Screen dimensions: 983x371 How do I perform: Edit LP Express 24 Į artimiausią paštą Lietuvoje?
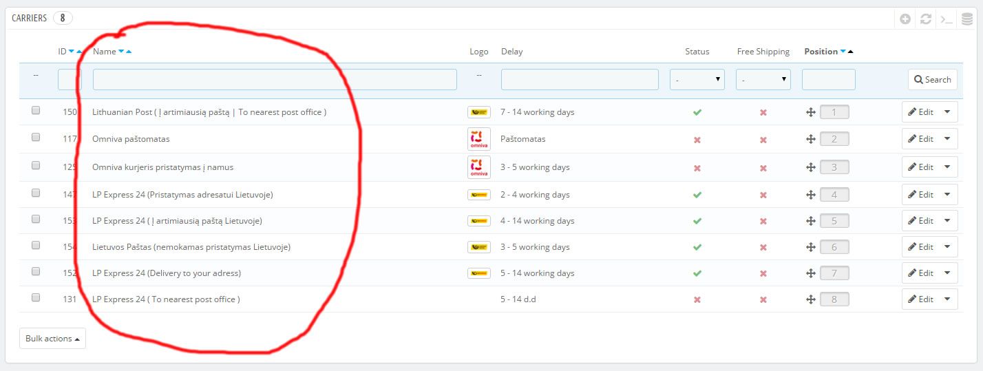[921, 221]
